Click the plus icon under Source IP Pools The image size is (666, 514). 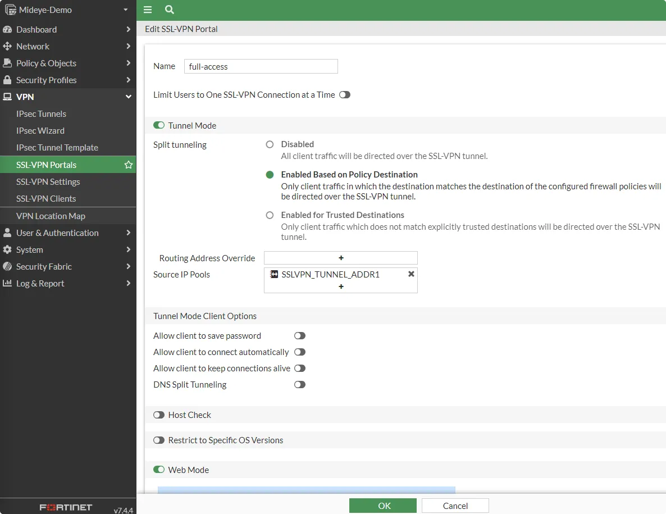point(340,286)
